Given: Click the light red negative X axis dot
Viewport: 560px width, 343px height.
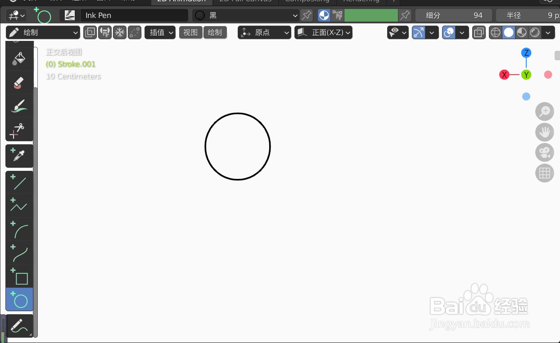Looking at the screenshot, I should point(548,75).
